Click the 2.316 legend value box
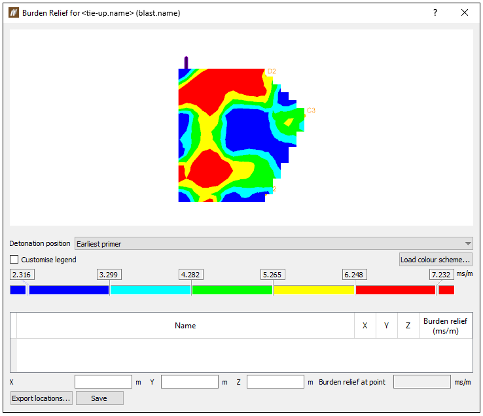Screen dimensions: 483x416 tap(22, 274)
